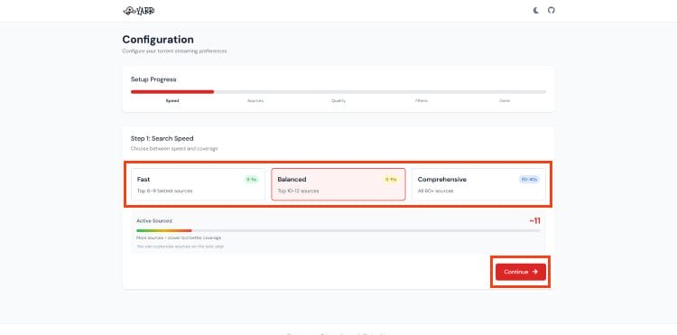This screenshot has height=335, width=677.
Task: Click the Configuration heading
Action: (x=158, y=40)
